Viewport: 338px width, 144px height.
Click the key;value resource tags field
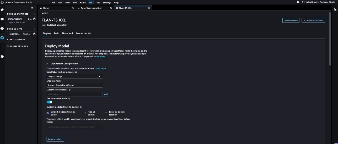[x=74, y=94]
